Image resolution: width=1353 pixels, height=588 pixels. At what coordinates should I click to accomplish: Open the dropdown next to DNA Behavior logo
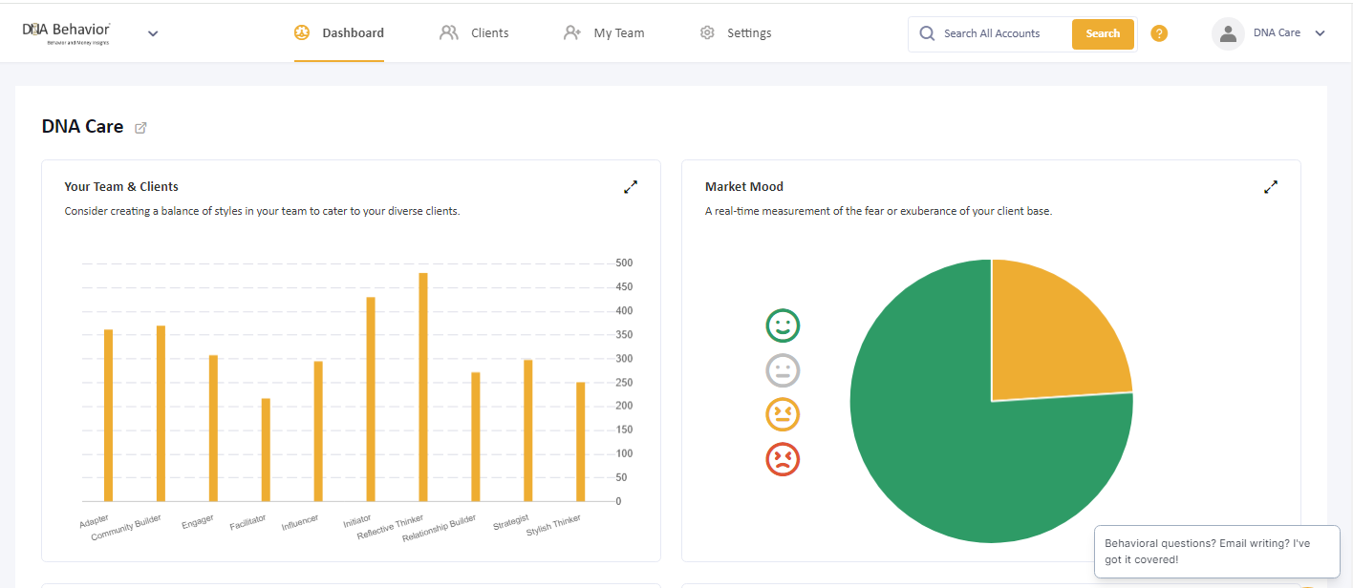[x=153, y=33]
